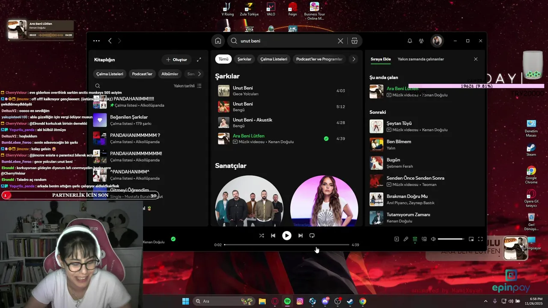Select the Şarkılar filter tab

[244, 59]
